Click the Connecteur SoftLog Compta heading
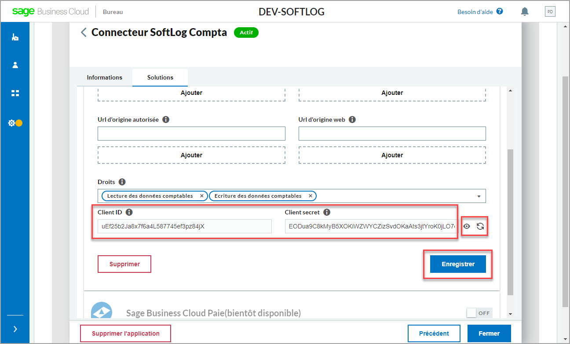Image resolution: width=570 pixels, height=344 pixels. (159, 33)
